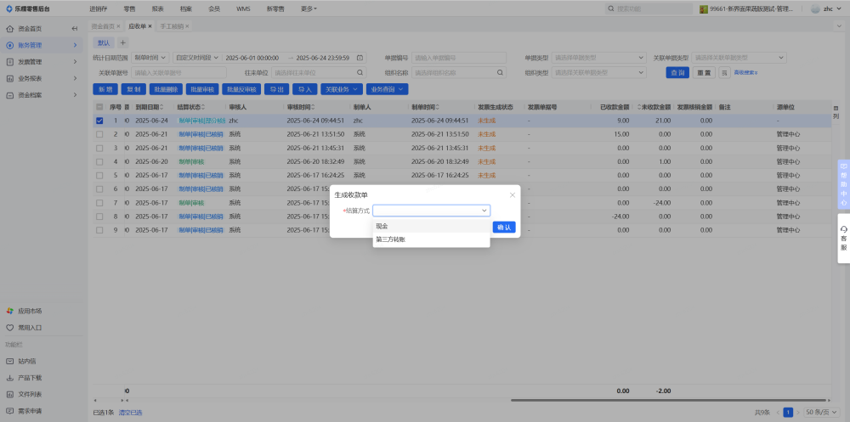Collapse the 结算方式 dropdown field

(x=432, y=211)
